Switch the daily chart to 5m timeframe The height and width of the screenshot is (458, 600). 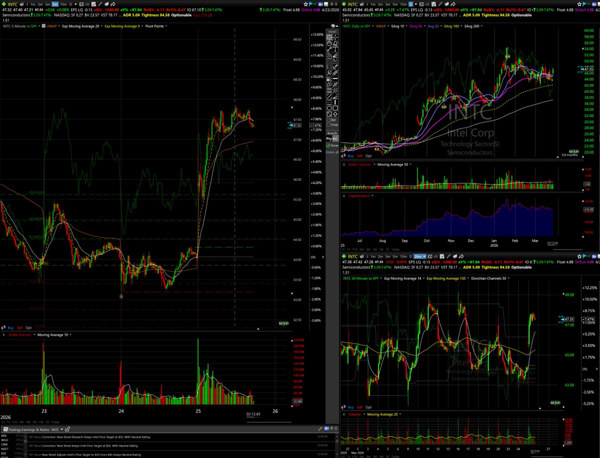coord(396,4)
